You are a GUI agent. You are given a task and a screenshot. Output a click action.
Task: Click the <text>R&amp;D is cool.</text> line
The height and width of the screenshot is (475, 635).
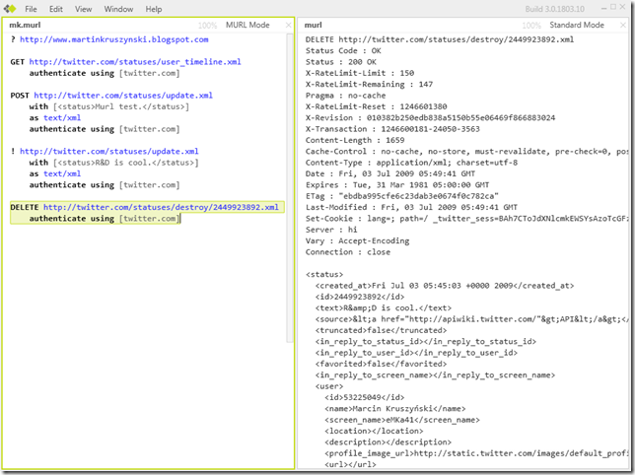coord(384,307)
